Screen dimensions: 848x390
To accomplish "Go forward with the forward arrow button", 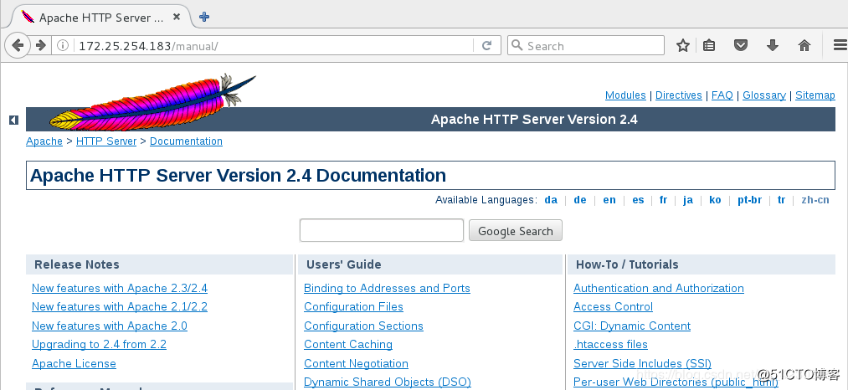I will coord(40,45).
